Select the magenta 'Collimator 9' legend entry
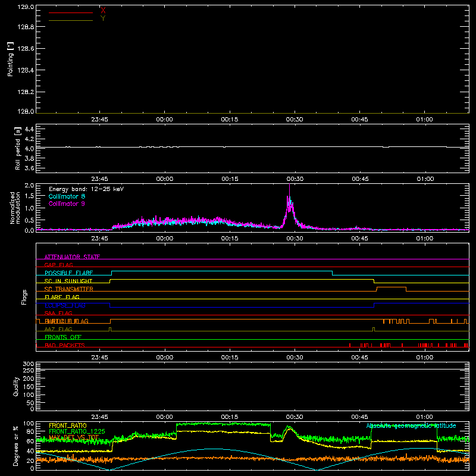The height and width of the screenshot is (476, 476). tap(67, 203)
